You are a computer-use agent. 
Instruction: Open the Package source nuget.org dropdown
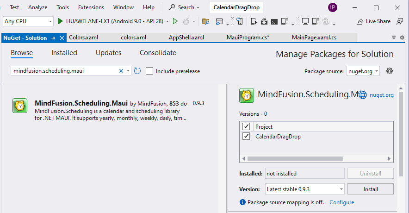click(x=363, y=71)
